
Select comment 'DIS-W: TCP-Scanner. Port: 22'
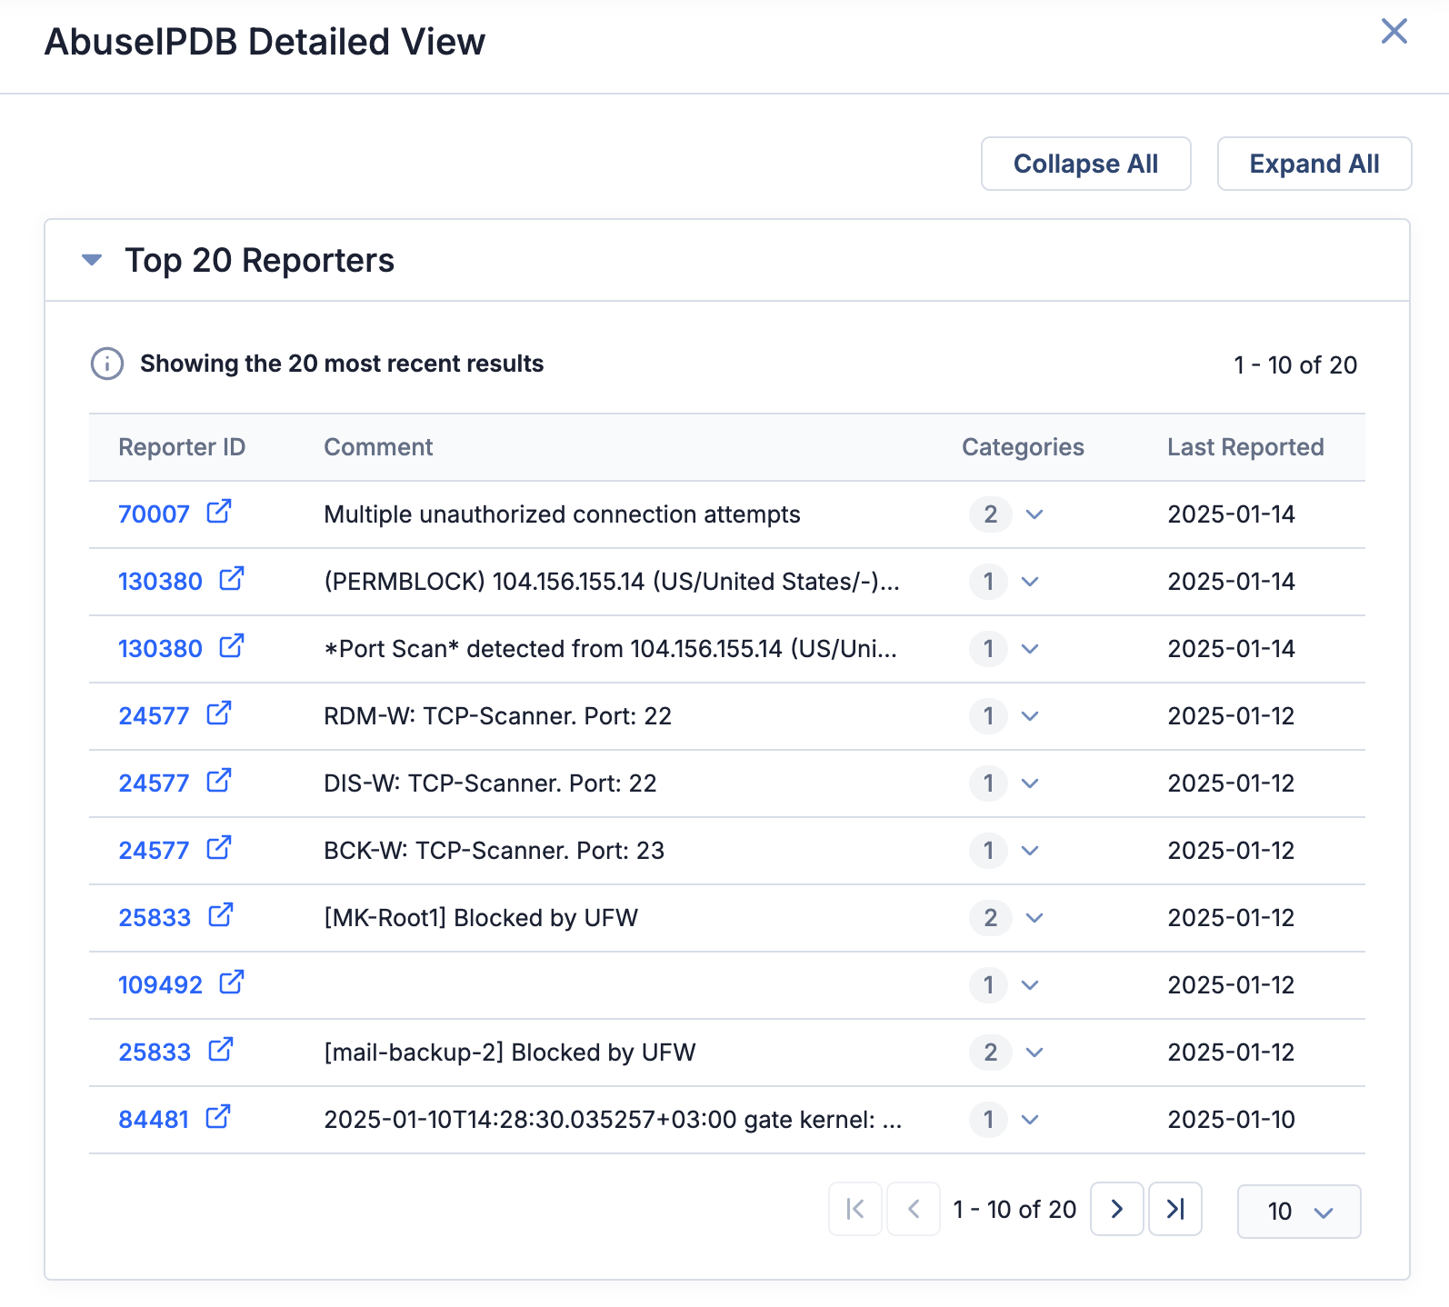[x=490, y=783]
